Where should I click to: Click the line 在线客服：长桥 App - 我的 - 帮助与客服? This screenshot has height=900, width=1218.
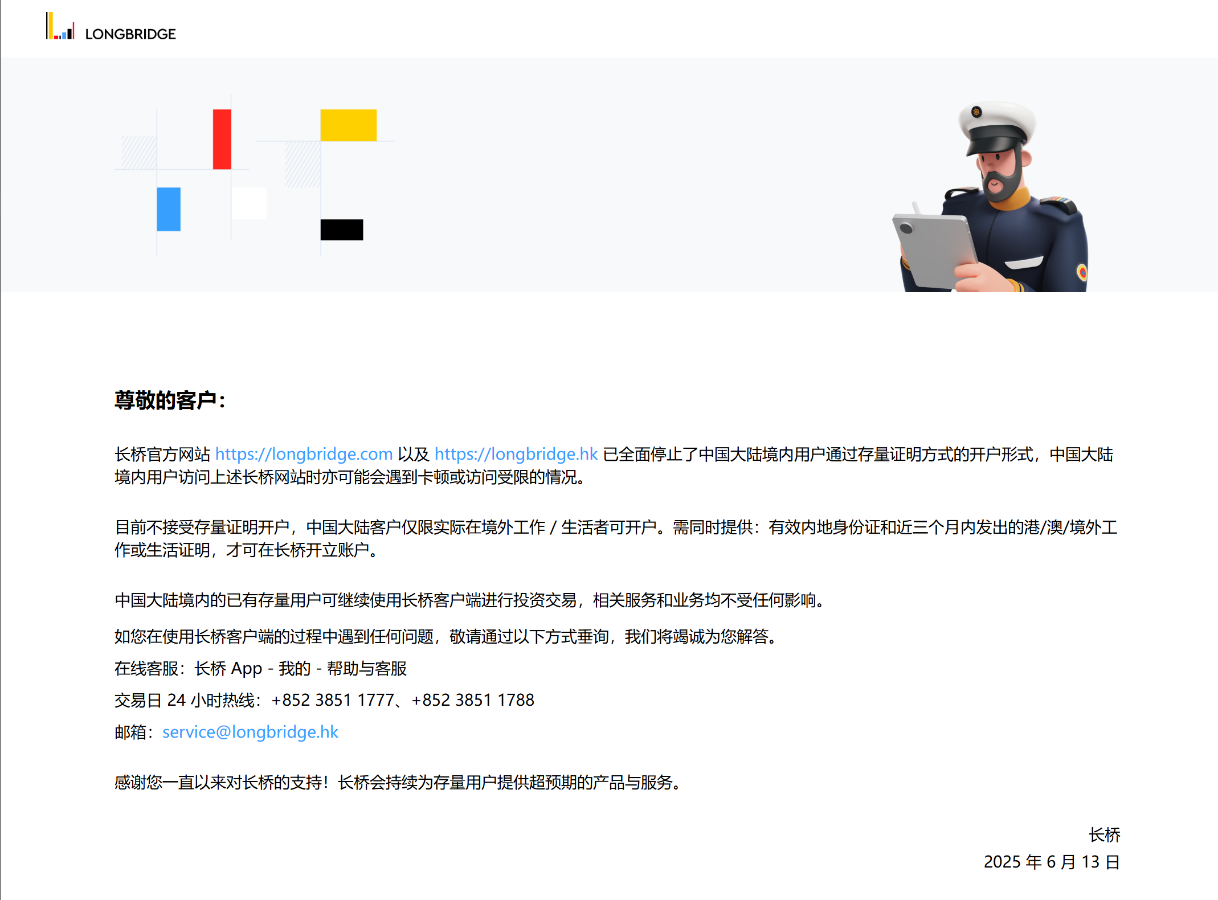(x=260, y=668)
